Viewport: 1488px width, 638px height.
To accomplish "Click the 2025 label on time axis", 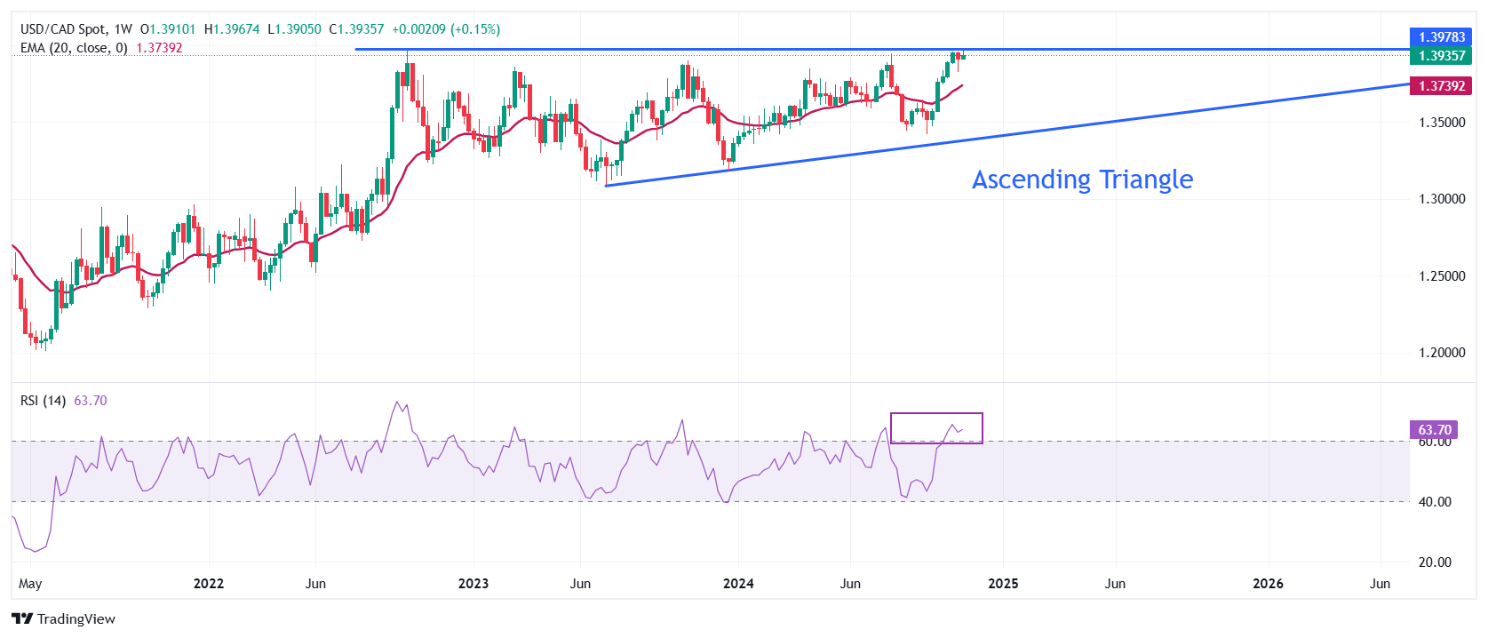I will pyautogui.click(x=1003, y=584).
